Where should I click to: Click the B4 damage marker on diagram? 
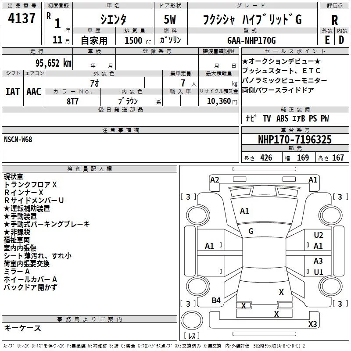(216, 300)
